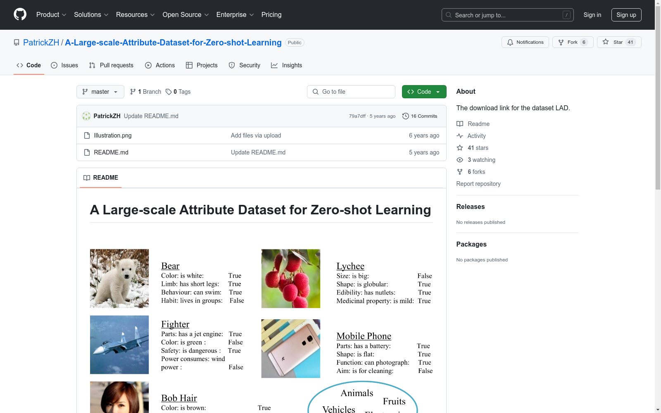Click PatrickZH avatar in commit row
This screenshot has height=413, width=661.
[x=86, y=116]
